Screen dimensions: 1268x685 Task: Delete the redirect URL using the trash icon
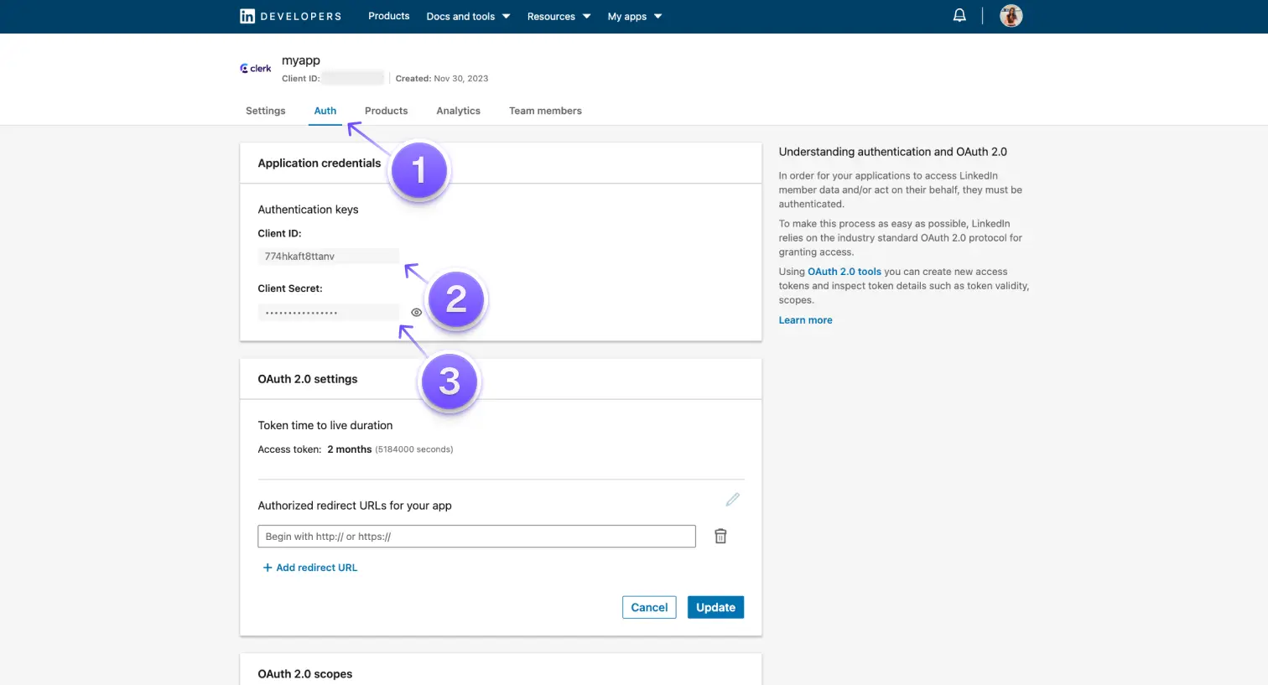coord(720,536)
